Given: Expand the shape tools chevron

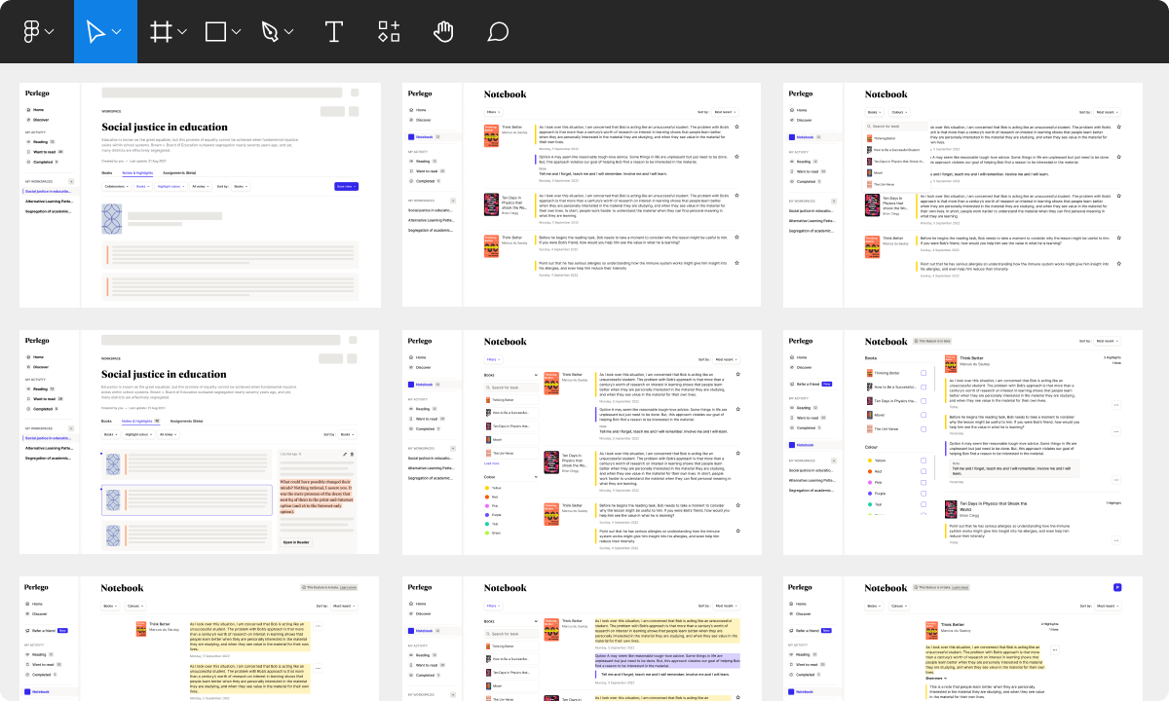Looking at the screenshot, I should (x=236, y=32).
